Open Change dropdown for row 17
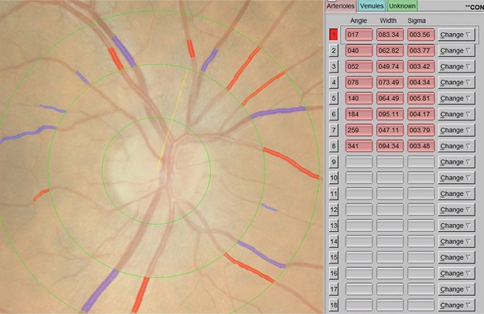 coord(457,289)
